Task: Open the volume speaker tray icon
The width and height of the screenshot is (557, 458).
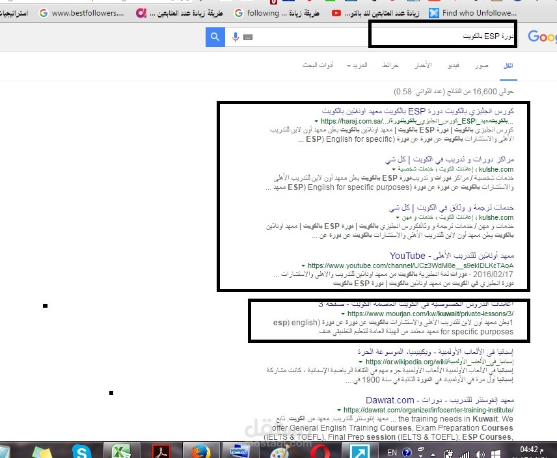Action: (x=480, y=453)
